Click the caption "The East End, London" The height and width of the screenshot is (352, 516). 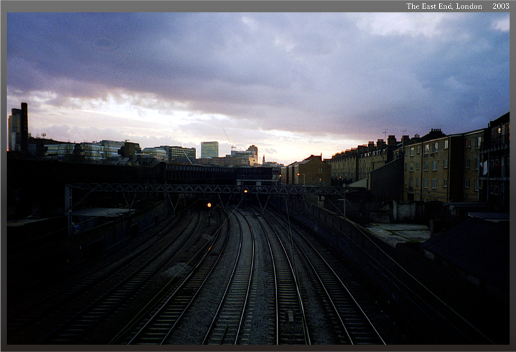click(x=444, y=6)
